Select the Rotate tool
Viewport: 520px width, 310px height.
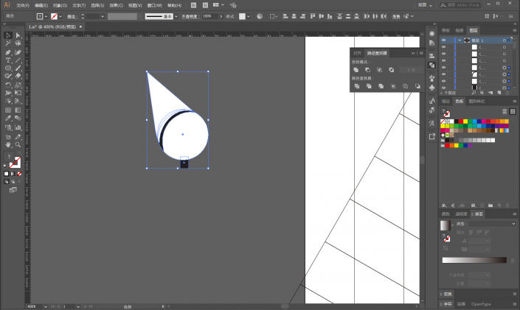(8, 85)
